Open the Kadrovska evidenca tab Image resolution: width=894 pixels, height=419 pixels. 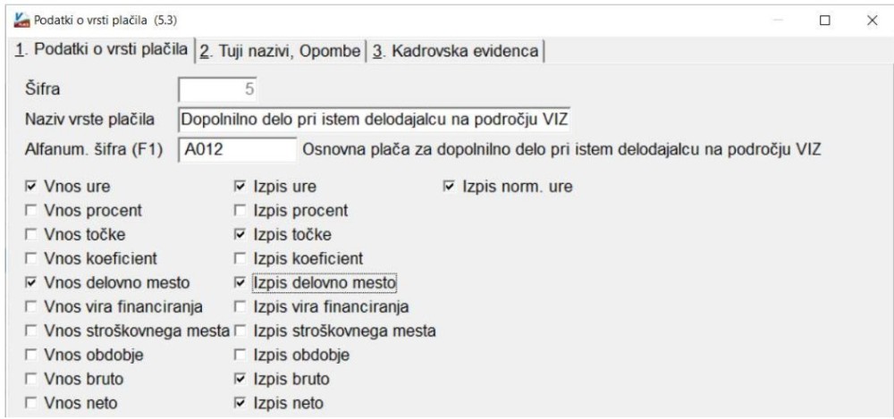456,51
